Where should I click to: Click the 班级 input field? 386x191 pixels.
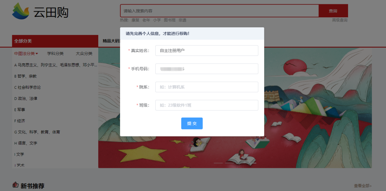[x=207, y=105]
